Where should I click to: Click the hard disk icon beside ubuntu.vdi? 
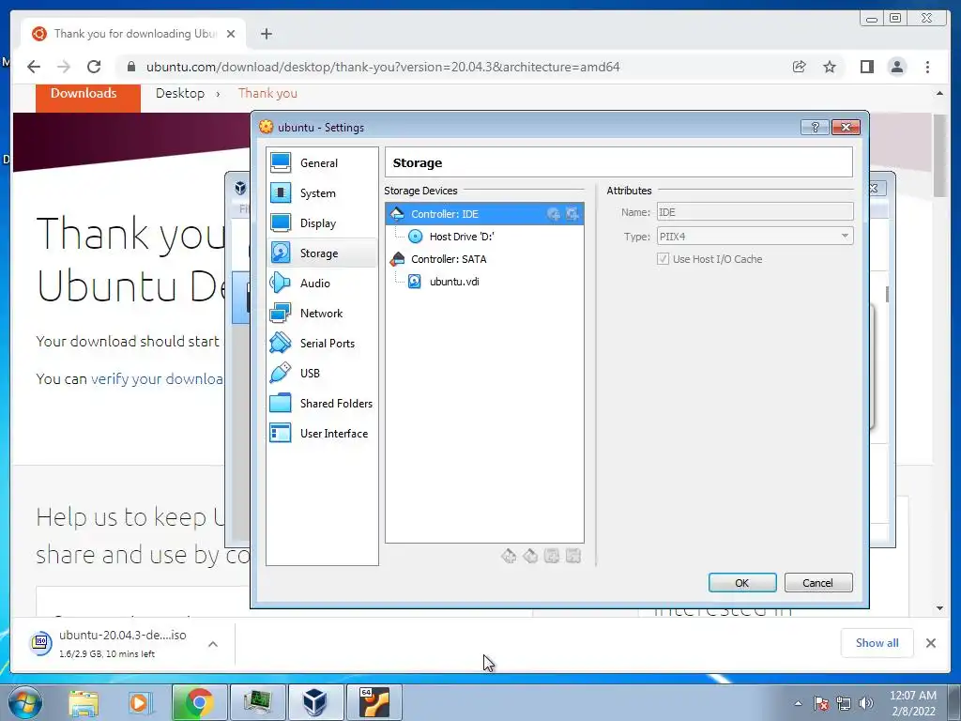(415, 282)
